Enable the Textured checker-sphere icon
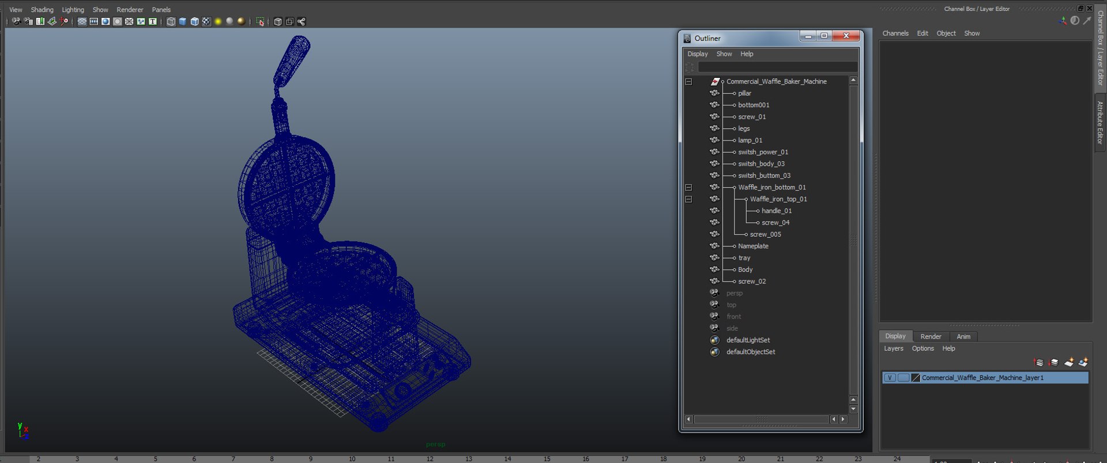Screen dimensions: 1107x463 206,21
